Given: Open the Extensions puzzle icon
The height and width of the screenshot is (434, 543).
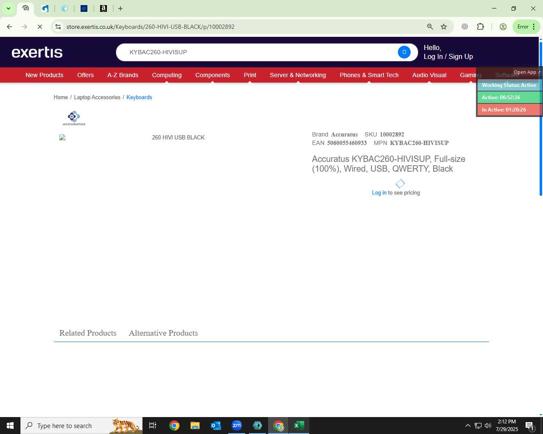Looking at the screenshot, I should (x=480, y=27).
